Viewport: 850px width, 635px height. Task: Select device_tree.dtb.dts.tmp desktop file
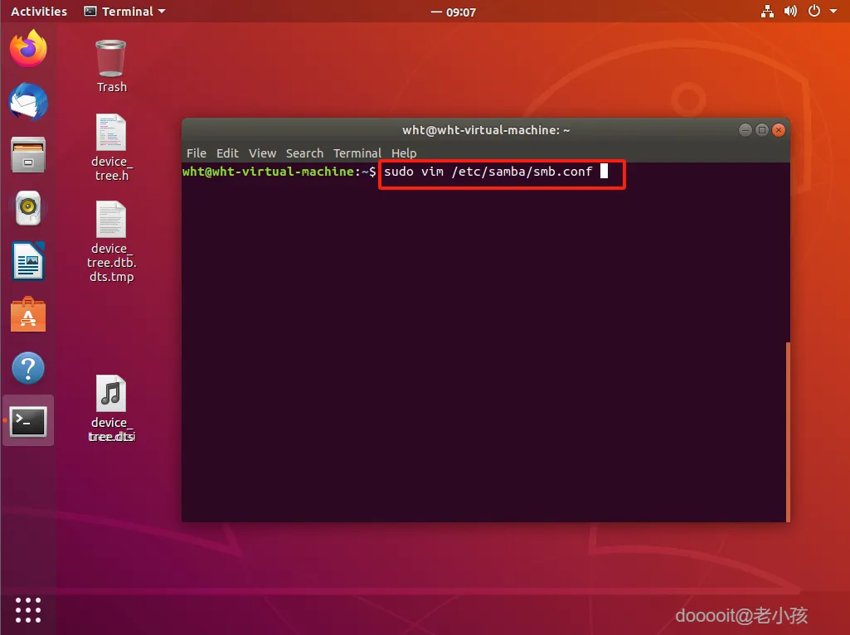coord(111,241)
